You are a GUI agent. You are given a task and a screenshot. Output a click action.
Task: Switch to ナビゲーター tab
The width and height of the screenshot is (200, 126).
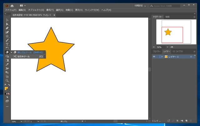coord(158,17)
